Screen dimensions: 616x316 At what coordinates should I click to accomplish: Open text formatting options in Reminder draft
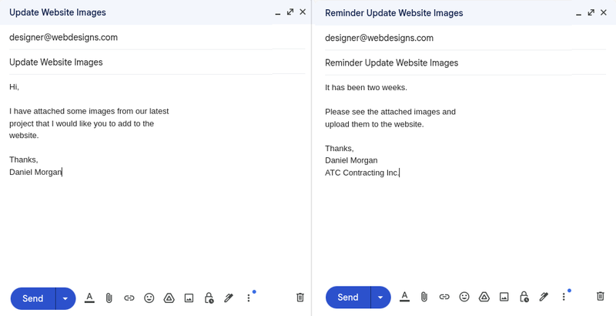coord(404,297)
